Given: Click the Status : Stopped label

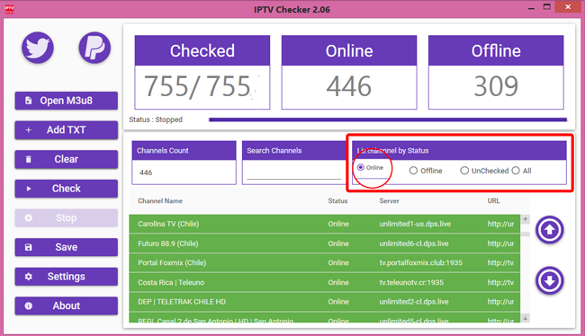Looking at the screenshot, I should (156, 119).
